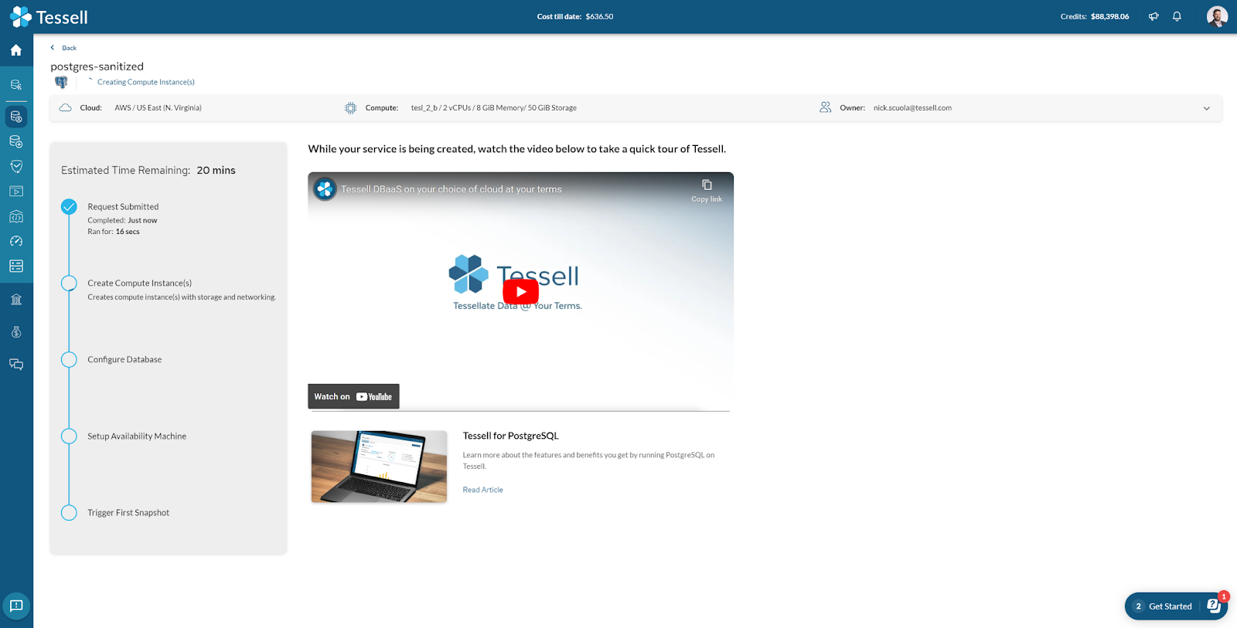The width and height of the screenshot is (1237, 628).
Task: Click Watch on YouTube button
Action: coord(353,396)
